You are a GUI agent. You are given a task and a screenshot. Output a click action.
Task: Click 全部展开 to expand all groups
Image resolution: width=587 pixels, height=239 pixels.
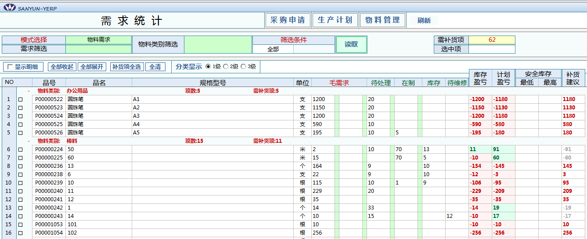92,67
